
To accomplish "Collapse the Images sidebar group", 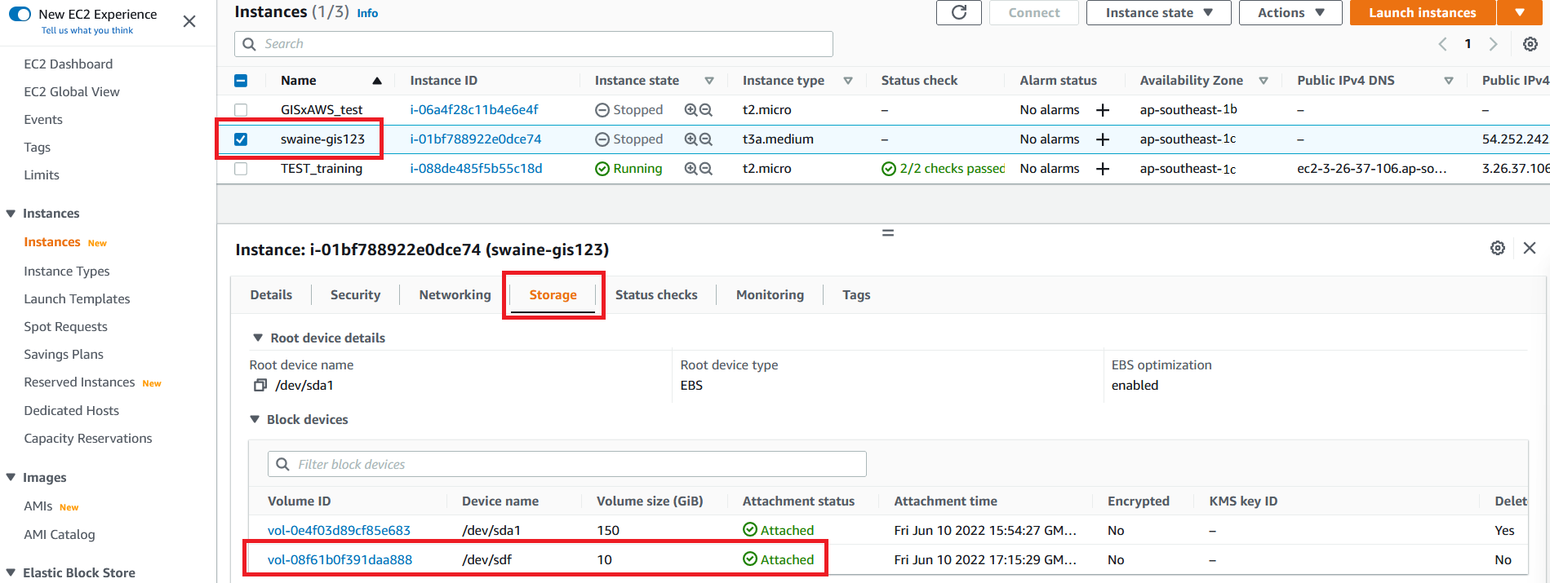I will coord(11,478).
